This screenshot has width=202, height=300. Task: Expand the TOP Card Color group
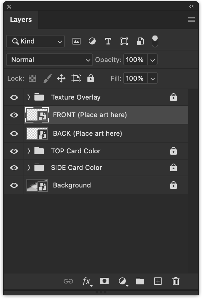(x=28, y=151)
